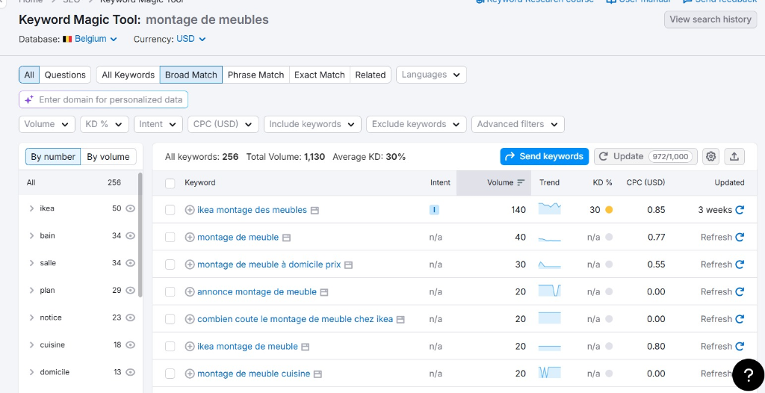Open the KD % filter dropdown

pos(105,124)
